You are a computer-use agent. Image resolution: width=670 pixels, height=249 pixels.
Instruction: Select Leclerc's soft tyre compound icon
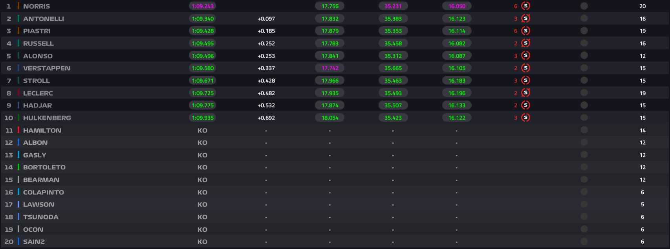point(525,93)
